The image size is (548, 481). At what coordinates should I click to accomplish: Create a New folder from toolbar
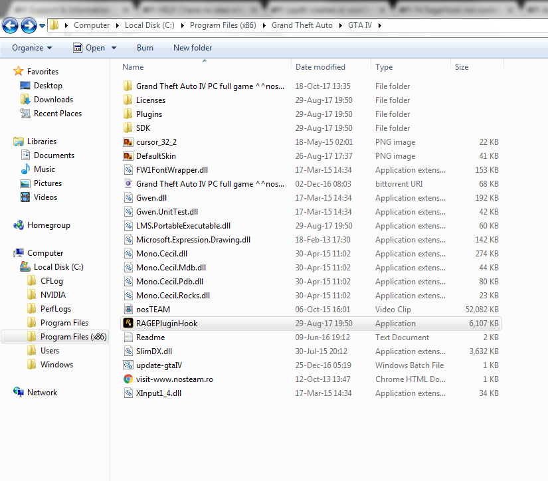(193, 48)
